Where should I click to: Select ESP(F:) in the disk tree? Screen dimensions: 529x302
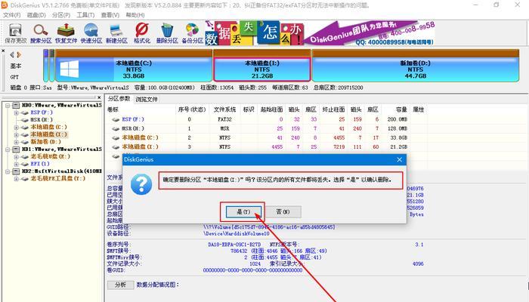coord(42,112)
